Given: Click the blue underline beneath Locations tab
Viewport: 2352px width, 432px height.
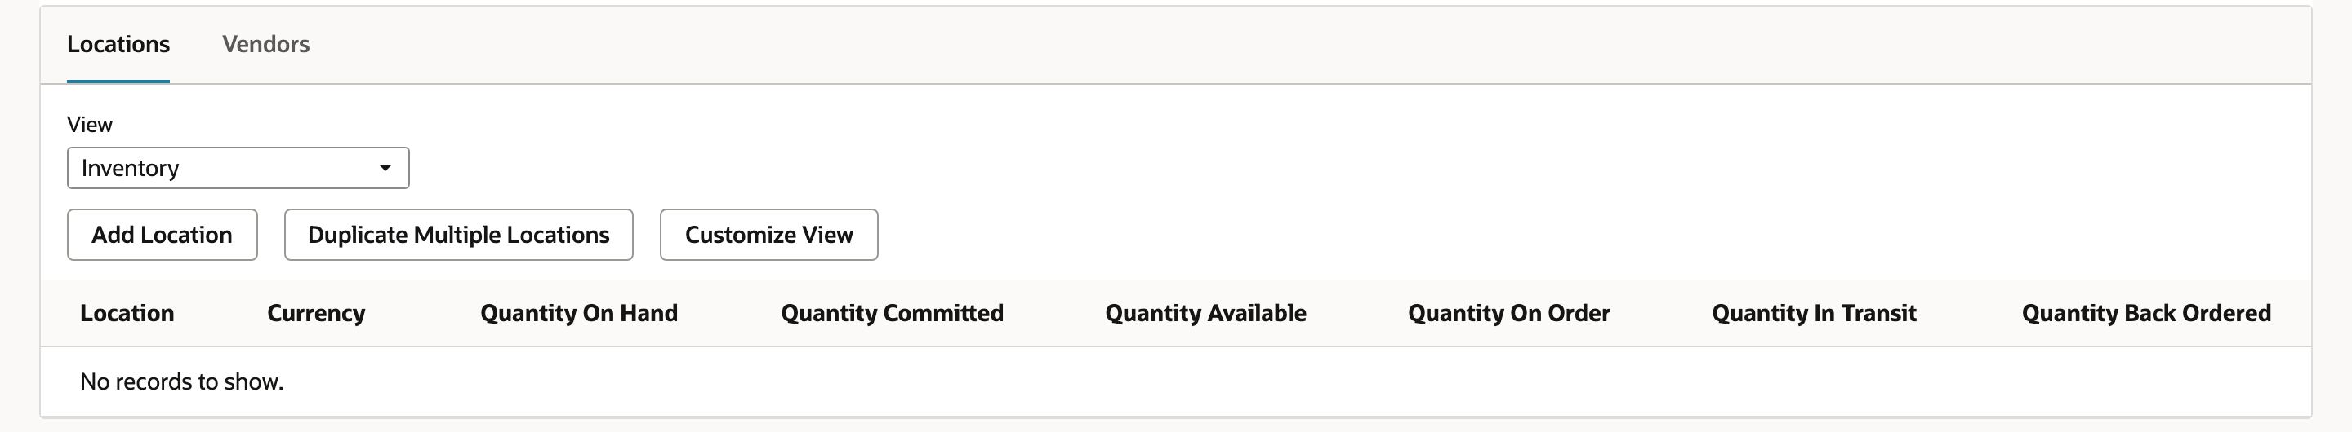Looking at the screenshot, I should coord(118,82).
